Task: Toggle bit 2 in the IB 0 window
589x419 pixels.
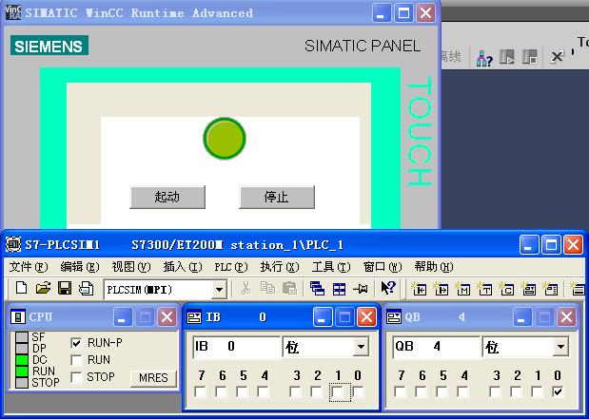Action: (x=316, y=392)
